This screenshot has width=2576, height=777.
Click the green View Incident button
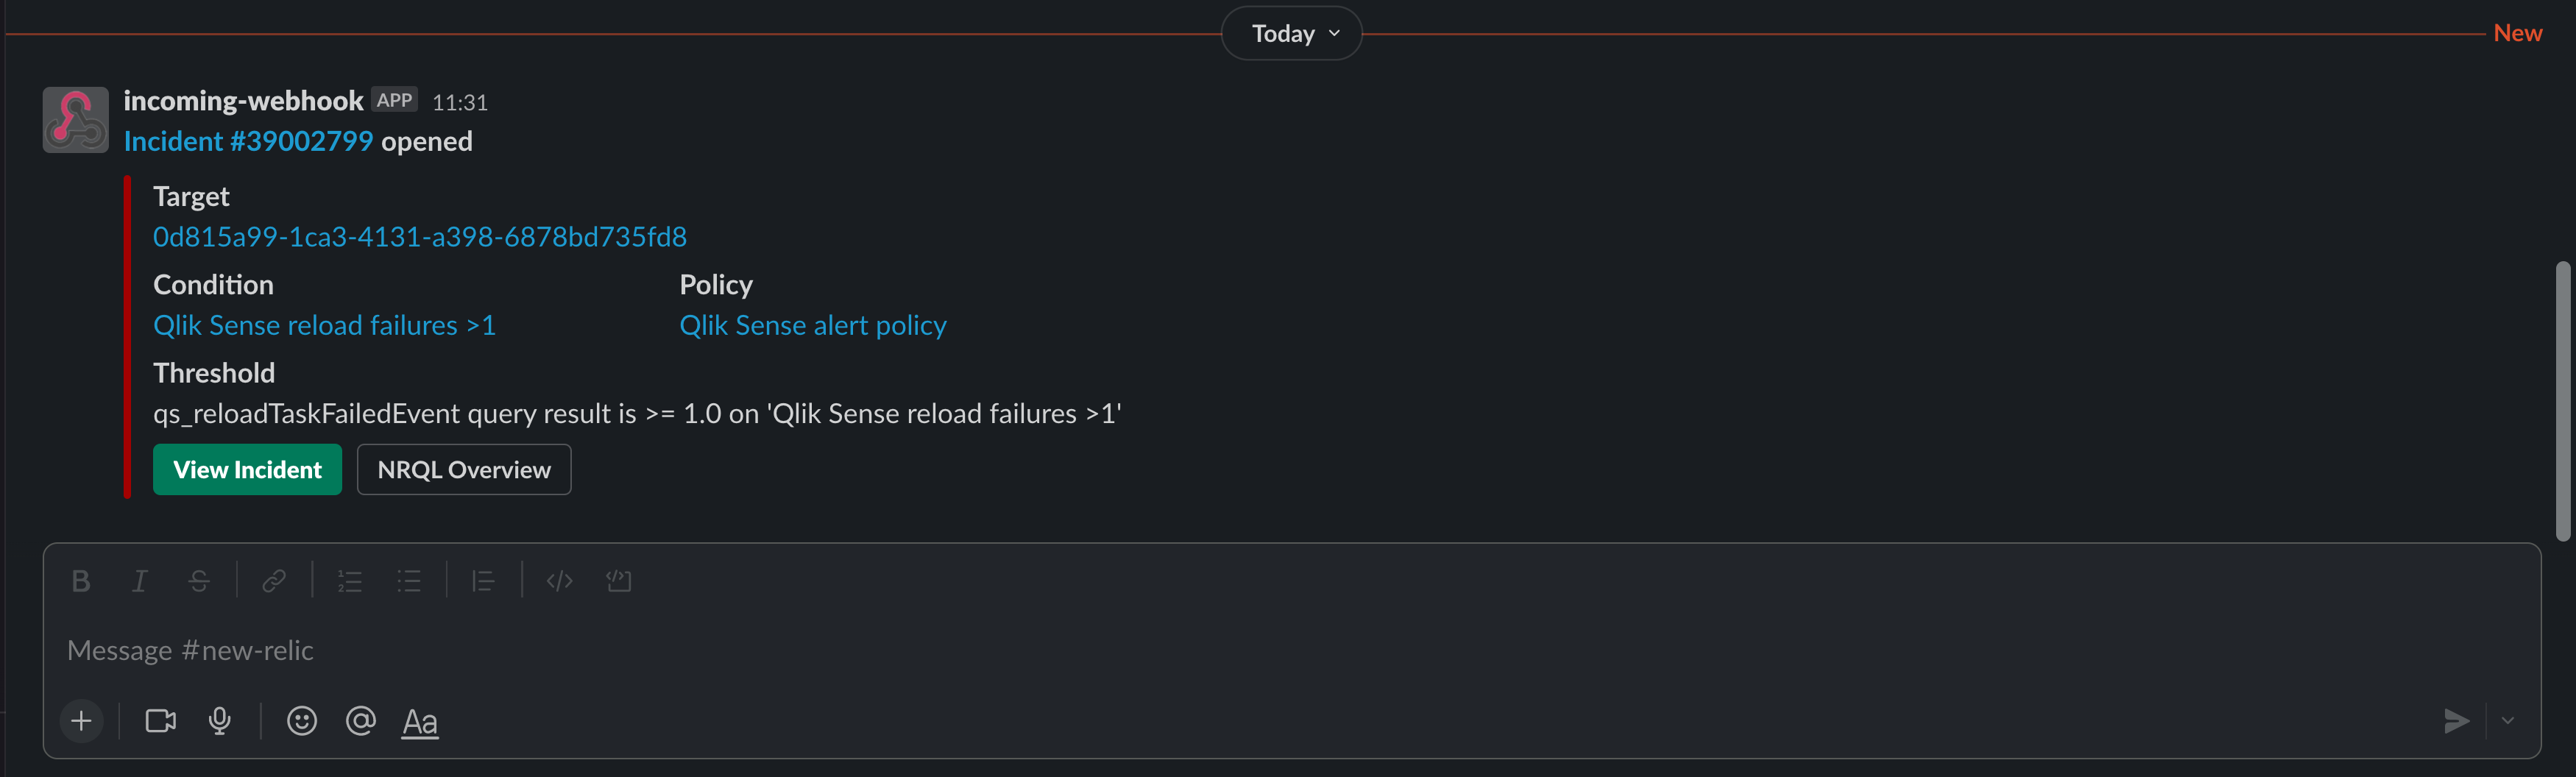[247, 470]
